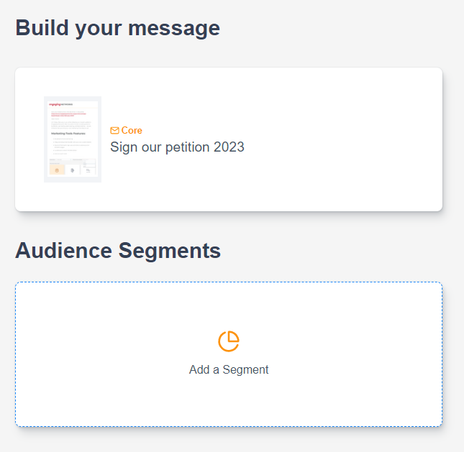Viewport: 464px width, 452px height.
Task: Click the envelope icon beside Core
Action: (x=114, y=131)
